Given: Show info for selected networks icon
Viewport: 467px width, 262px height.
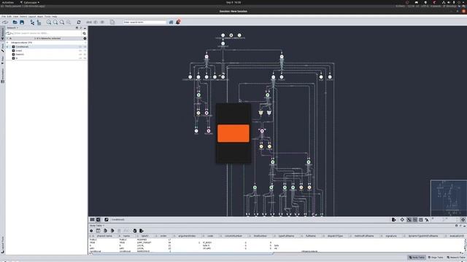Looking at the screenshot, I should (x=85, y=39).
